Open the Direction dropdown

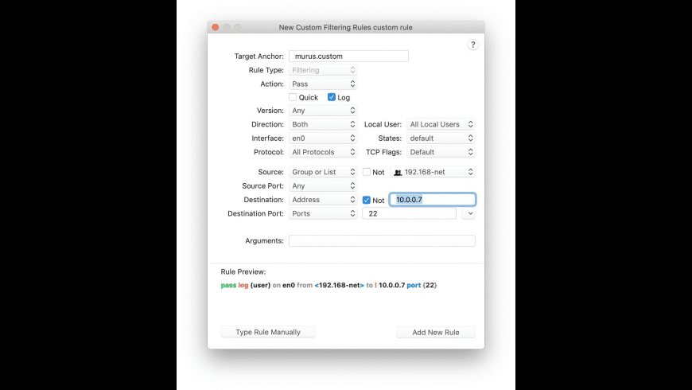pyautogui.click(x=323, y=124)
